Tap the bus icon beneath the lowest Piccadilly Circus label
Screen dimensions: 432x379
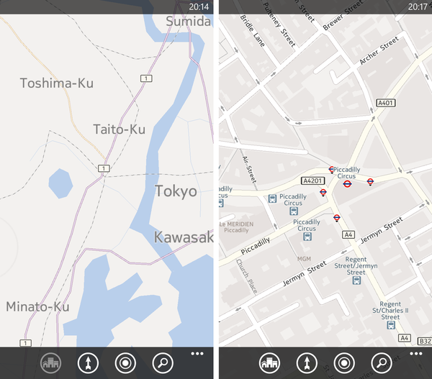click(307, 237)
